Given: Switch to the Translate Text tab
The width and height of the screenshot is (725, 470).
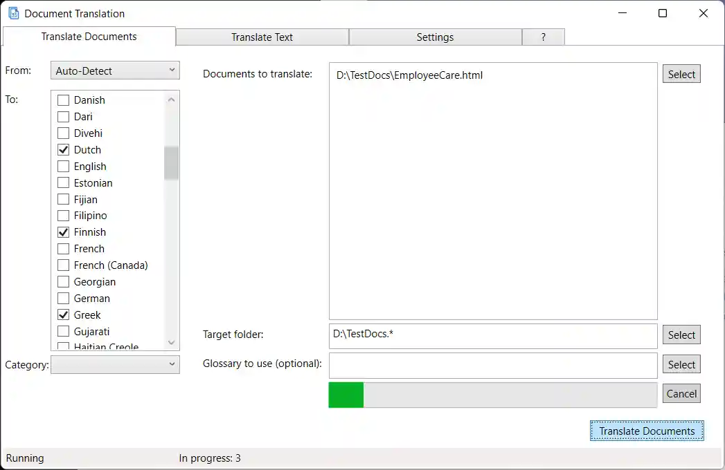Looking at the screenshot, I should pyautogui.click(x=262, y=37).
